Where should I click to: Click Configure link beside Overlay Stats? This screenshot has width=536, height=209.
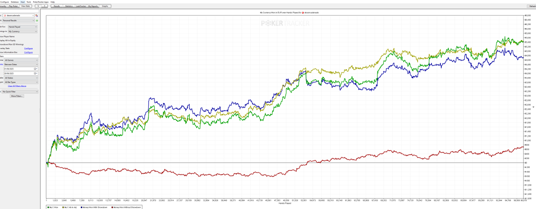point(28,48)
